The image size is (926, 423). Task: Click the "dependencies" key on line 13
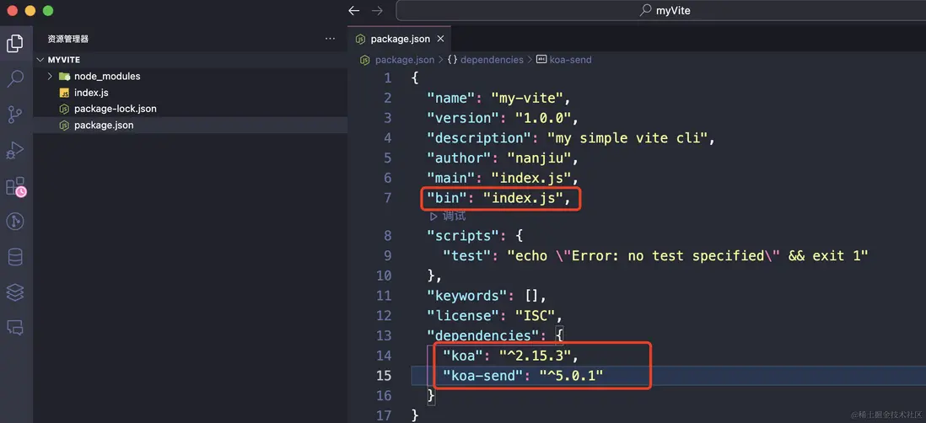(483, 335)
